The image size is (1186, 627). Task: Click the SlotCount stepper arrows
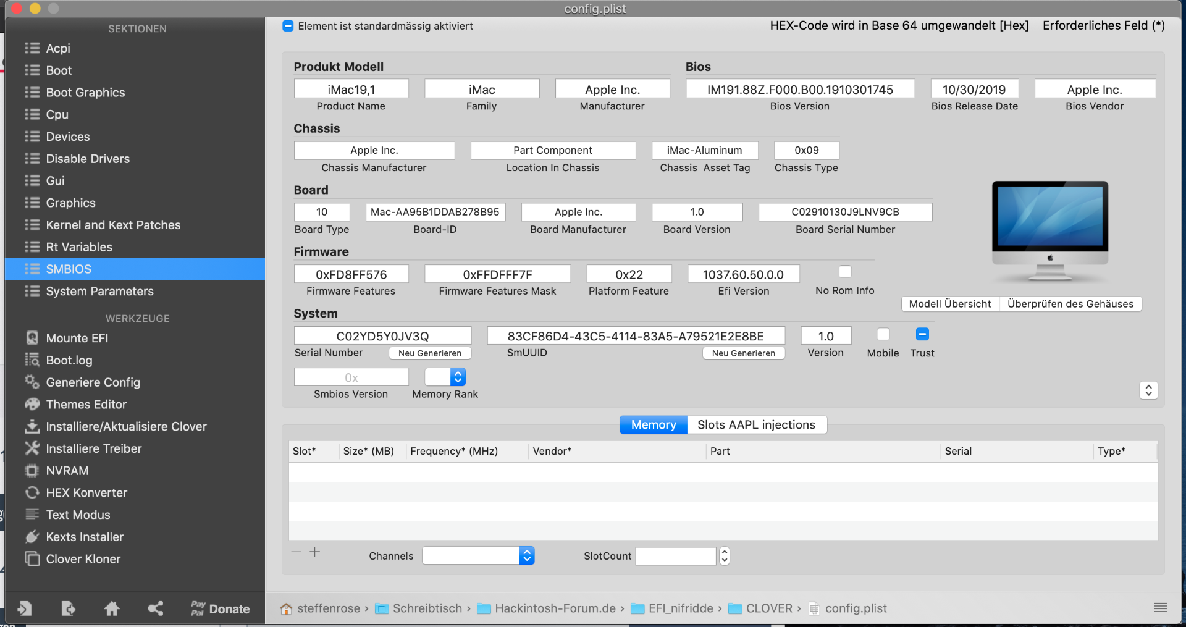725,556
